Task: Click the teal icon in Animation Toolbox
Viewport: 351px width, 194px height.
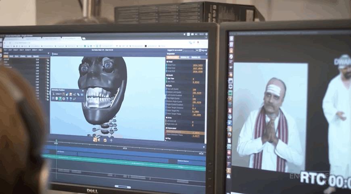Action: (60, 99)
